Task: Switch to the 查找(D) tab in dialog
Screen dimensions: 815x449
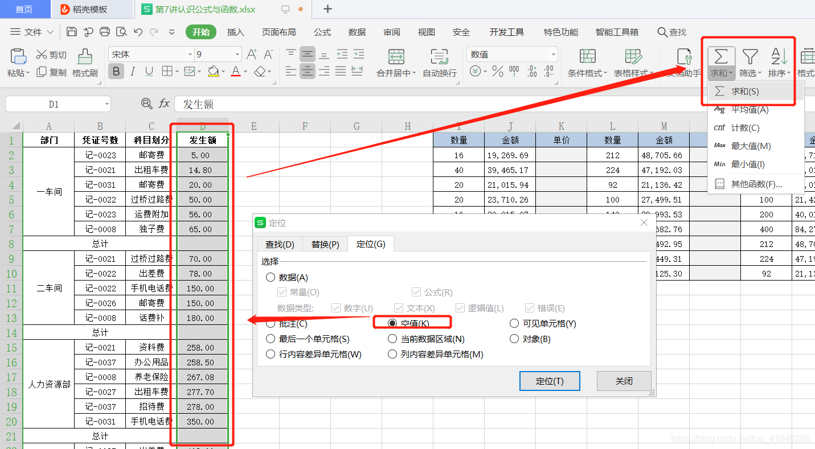Action: pos(280,244)
